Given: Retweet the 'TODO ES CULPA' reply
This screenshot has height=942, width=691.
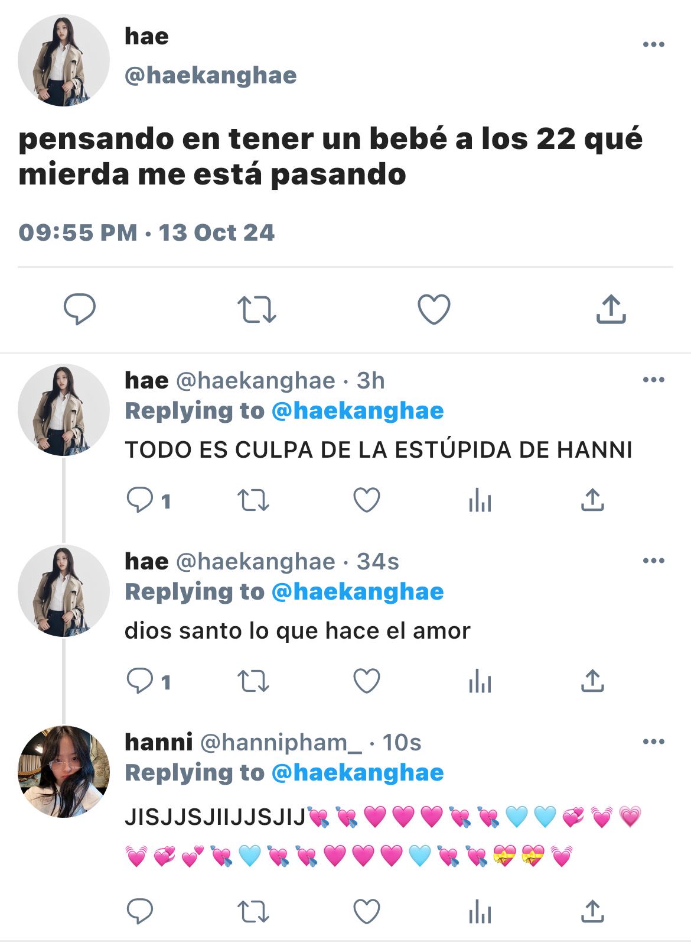Looking at the screenshot, I should pyautogui.click(x=253, y=500).
